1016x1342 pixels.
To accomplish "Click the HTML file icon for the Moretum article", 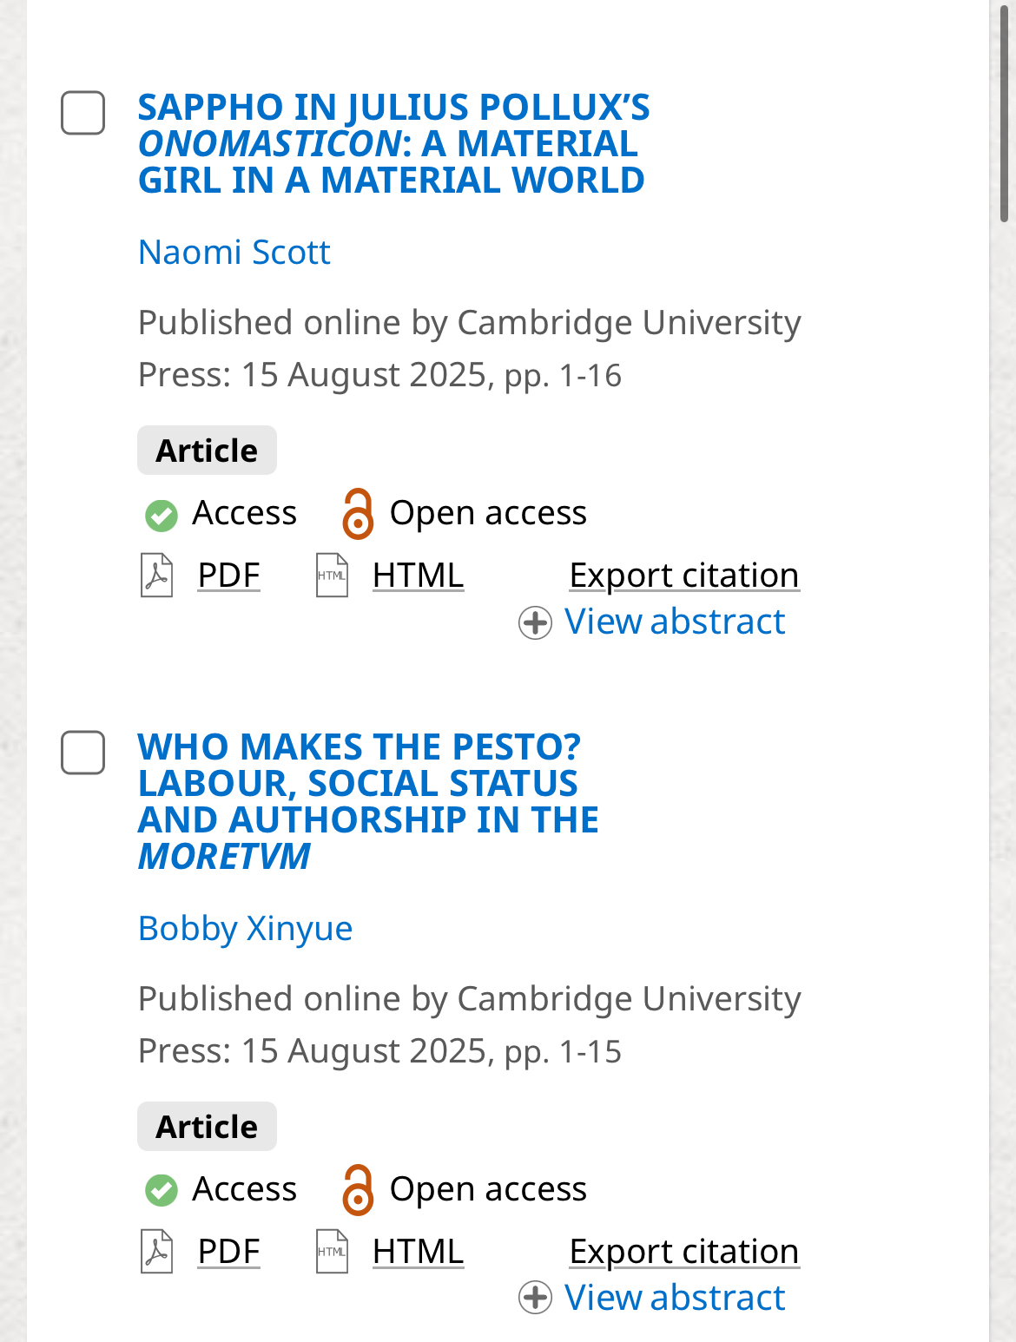I will click(x=332, y=1252).
